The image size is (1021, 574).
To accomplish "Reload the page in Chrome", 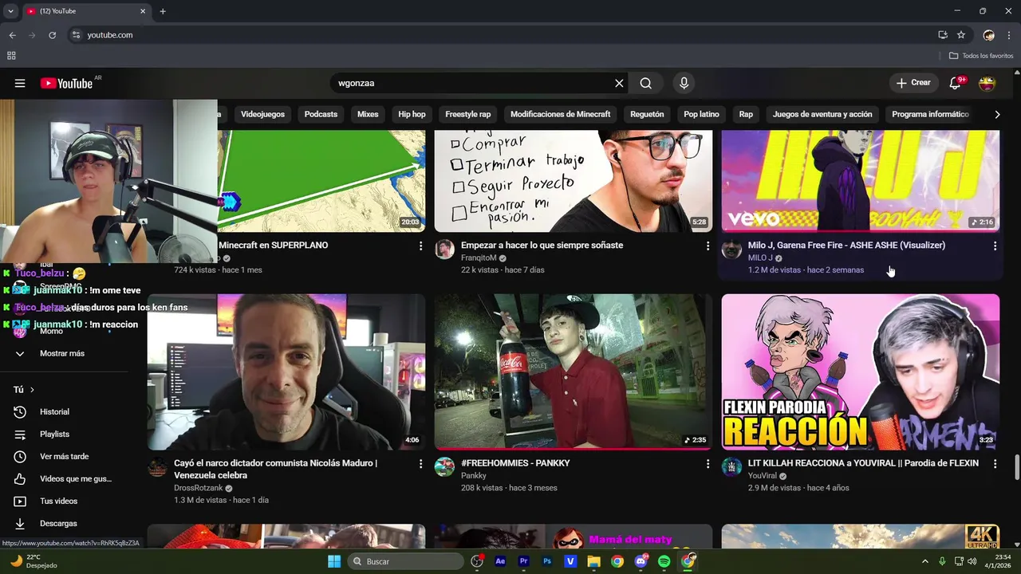I will [53, 35].
